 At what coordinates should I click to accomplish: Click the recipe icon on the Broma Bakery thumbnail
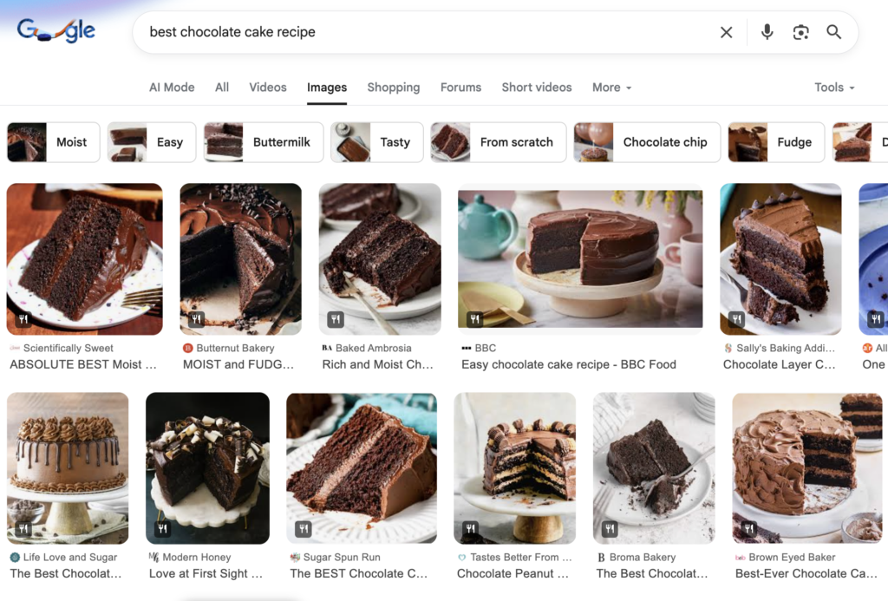pos(611,527)
